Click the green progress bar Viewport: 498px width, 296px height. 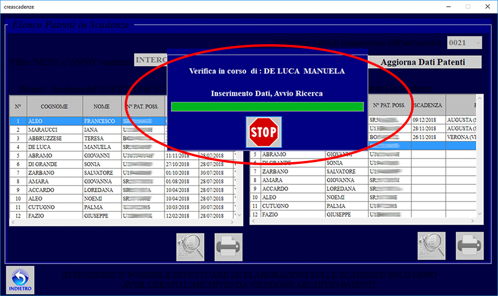[267, 107]
